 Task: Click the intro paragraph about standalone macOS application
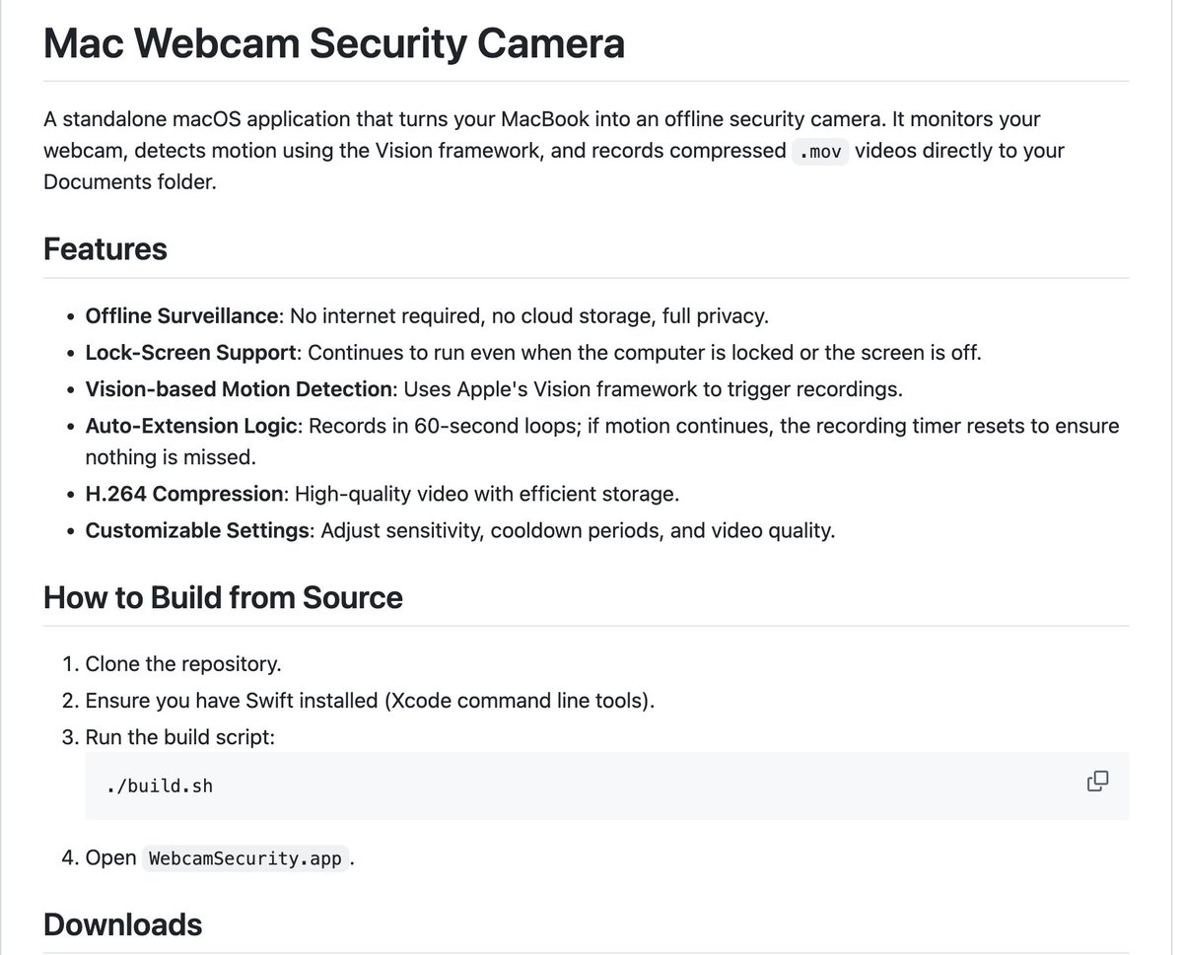(554, 151)
